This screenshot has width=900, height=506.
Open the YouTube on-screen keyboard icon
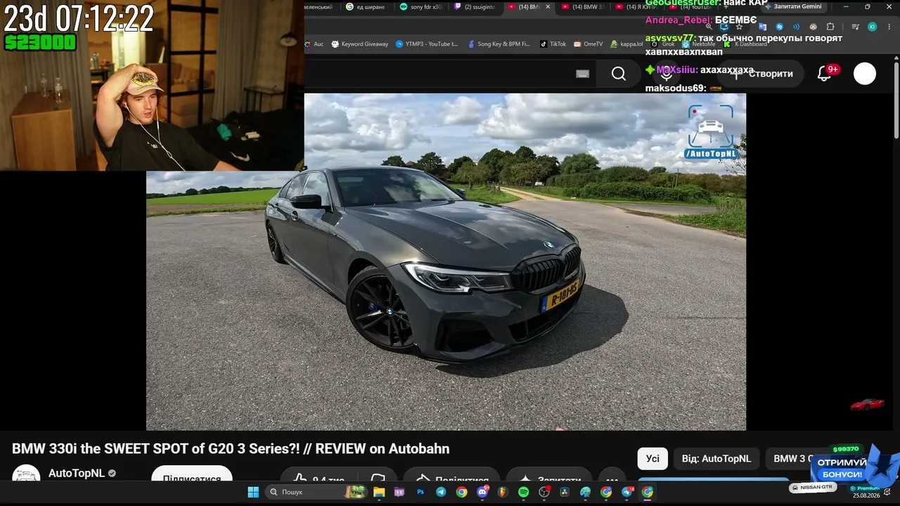pos(582,74)
